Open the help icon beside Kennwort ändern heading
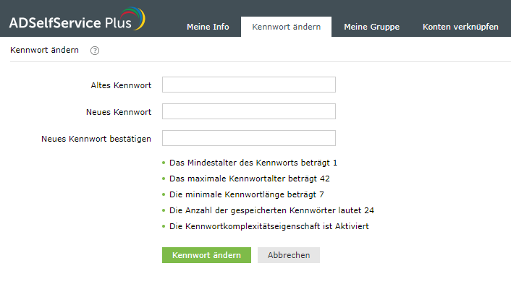This screenshot has width=511, height=292. 95,51
